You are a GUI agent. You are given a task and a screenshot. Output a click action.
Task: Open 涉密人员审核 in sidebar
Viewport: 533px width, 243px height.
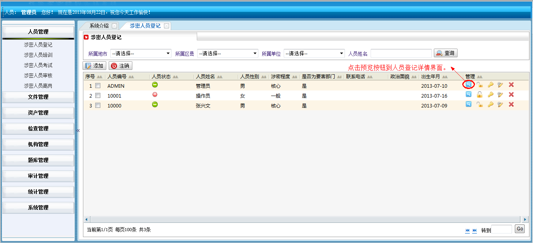pos(38,75)
